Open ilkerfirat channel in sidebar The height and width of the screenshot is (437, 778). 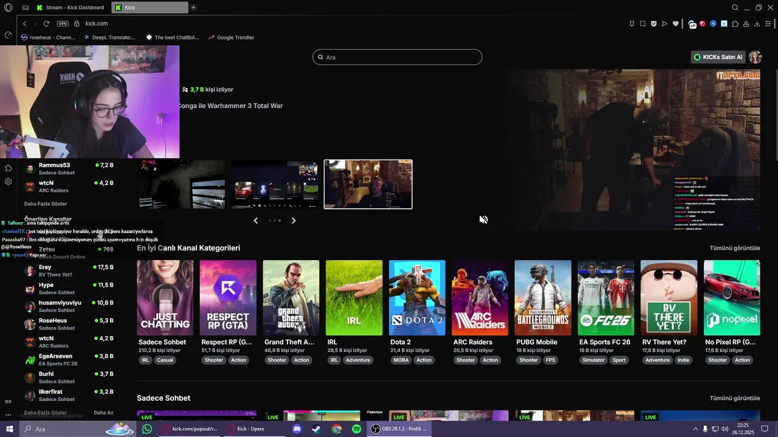(x=70, y=395)
